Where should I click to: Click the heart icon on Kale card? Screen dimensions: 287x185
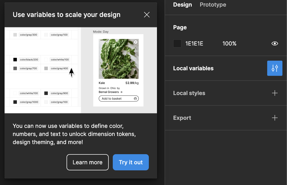136,42
